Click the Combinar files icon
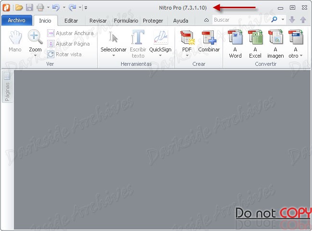The image size is (312, 231). [209, 41]
